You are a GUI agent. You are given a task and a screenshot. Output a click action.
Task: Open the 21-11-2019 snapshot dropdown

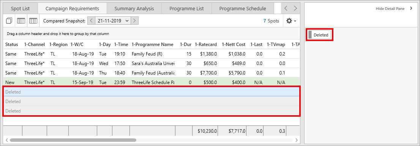point(113,21)
